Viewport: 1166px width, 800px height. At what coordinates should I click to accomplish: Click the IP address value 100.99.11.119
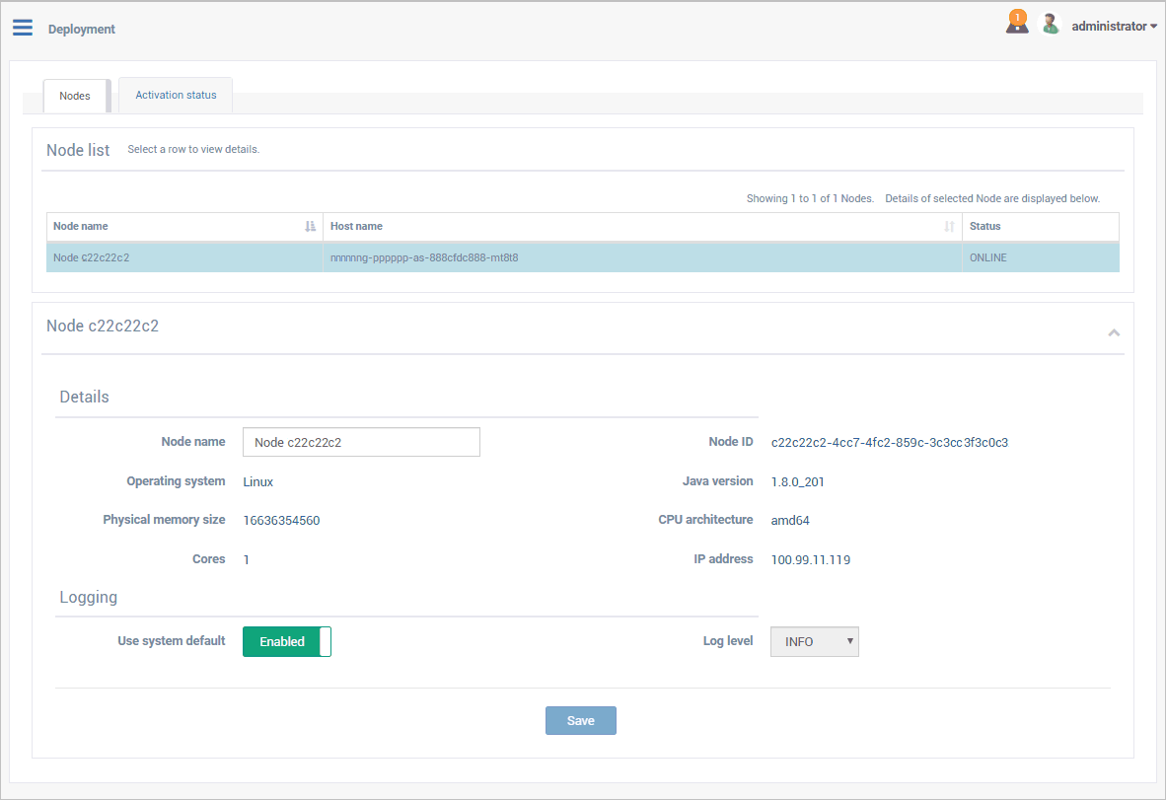click(810, 560)
